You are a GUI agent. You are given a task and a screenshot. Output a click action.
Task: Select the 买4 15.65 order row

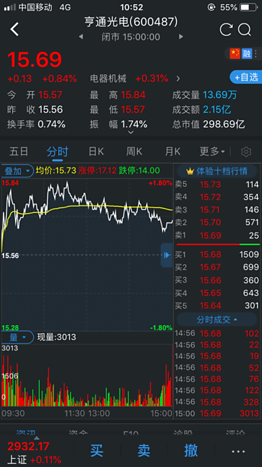coord(217,293)
